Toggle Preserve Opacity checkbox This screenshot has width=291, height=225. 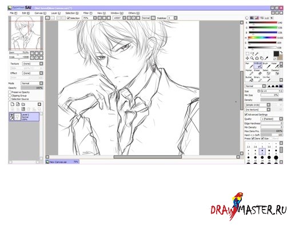click(10, 92)
